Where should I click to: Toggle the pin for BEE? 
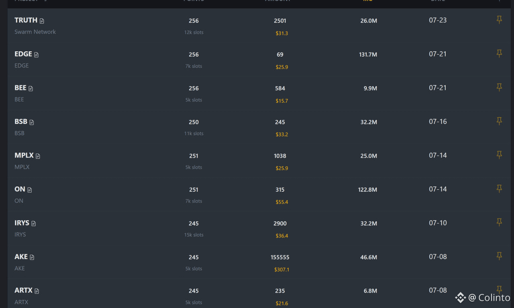point(499,87)
